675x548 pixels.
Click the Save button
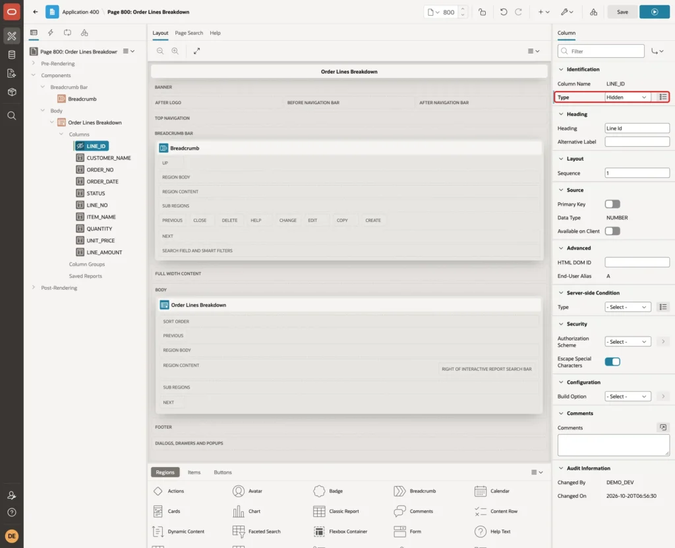(622, 12)
